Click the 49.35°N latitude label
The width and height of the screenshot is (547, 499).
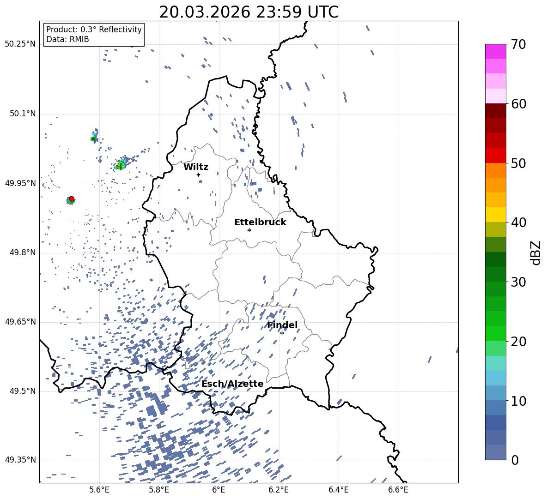(x=20, y=460)
